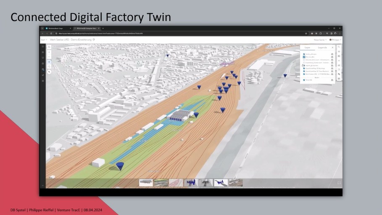Select the ArcGIS Enterprise browser tab

point(87,28)
